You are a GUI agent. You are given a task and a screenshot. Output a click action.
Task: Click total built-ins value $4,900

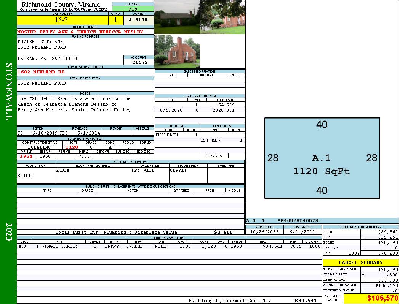224,232
